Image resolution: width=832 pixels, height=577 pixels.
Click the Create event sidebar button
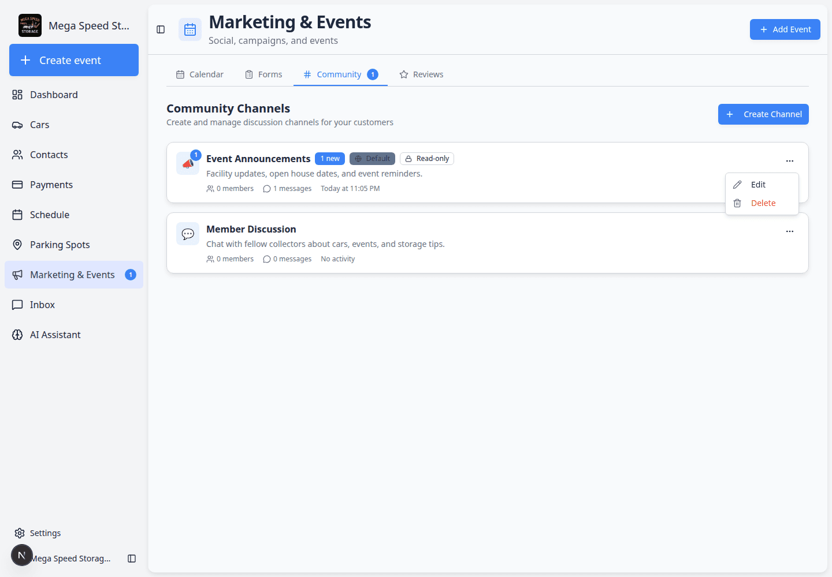[x=74, y=60]
